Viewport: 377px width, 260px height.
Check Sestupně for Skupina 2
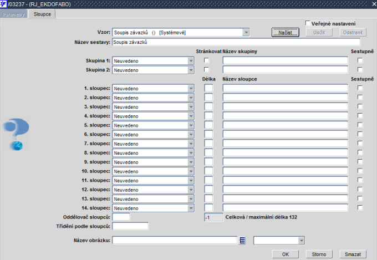[360, 69]
